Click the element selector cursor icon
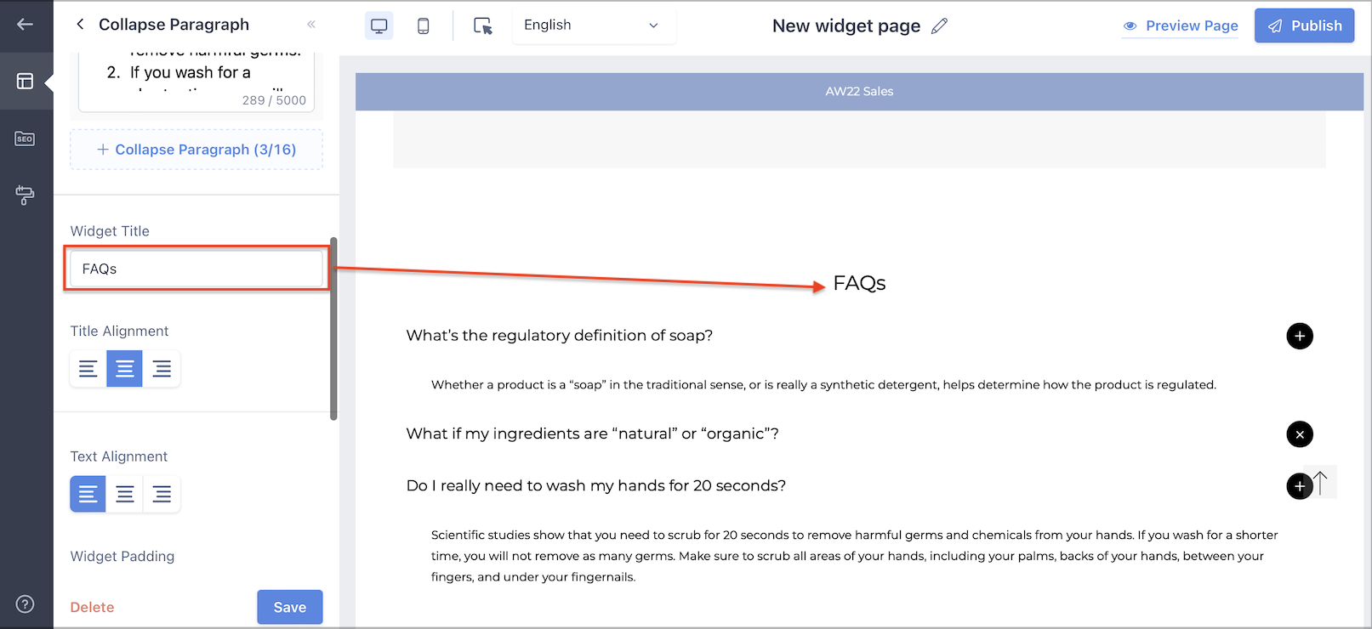Viewport: 1372px width, 629px height. click(x=482, y=25)
